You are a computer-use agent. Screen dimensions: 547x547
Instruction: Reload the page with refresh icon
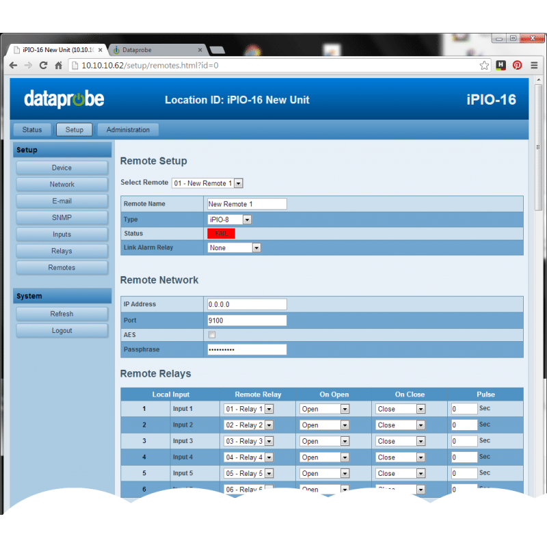(43, 65)
